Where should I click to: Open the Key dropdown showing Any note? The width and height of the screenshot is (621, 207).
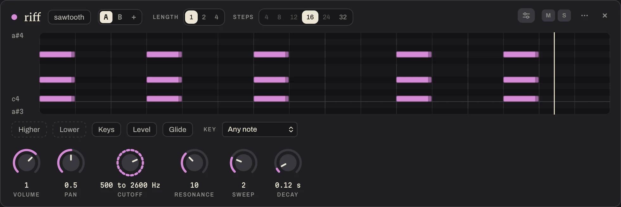pos(260,129)
